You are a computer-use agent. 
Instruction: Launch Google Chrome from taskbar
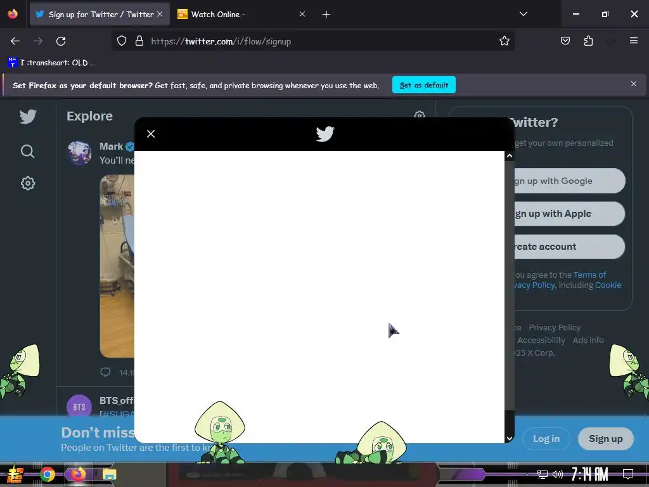point(48,474)
